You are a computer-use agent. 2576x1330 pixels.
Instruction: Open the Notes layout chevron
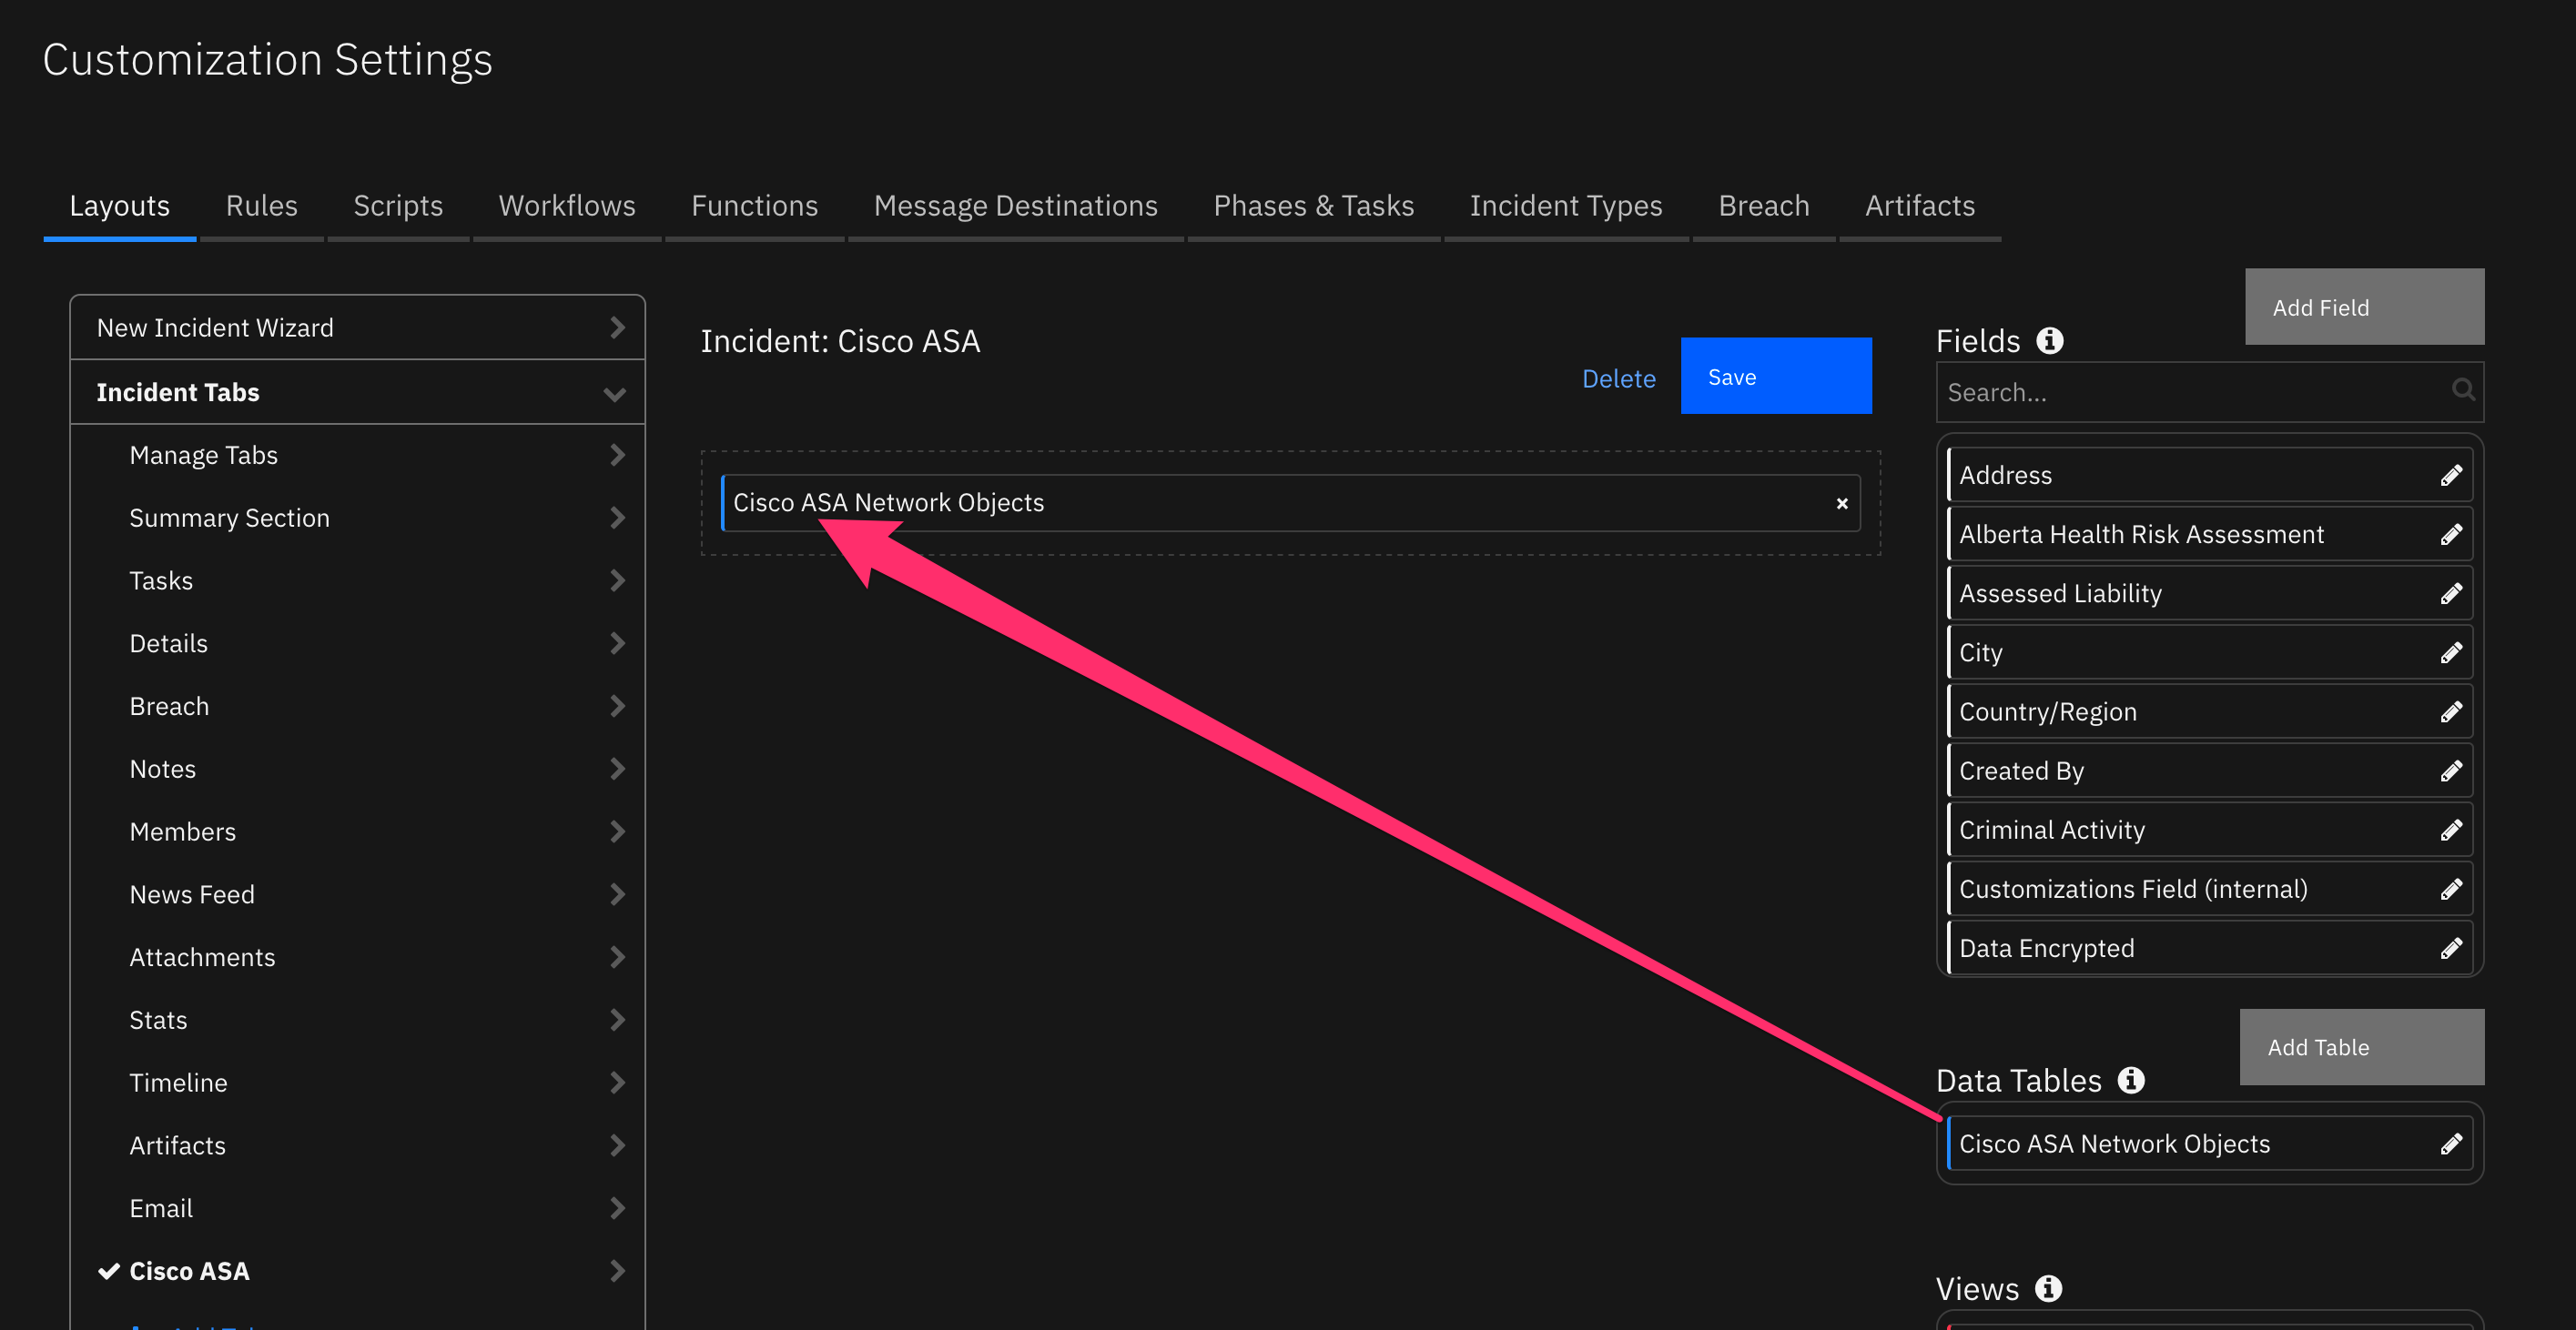point(616,770)
